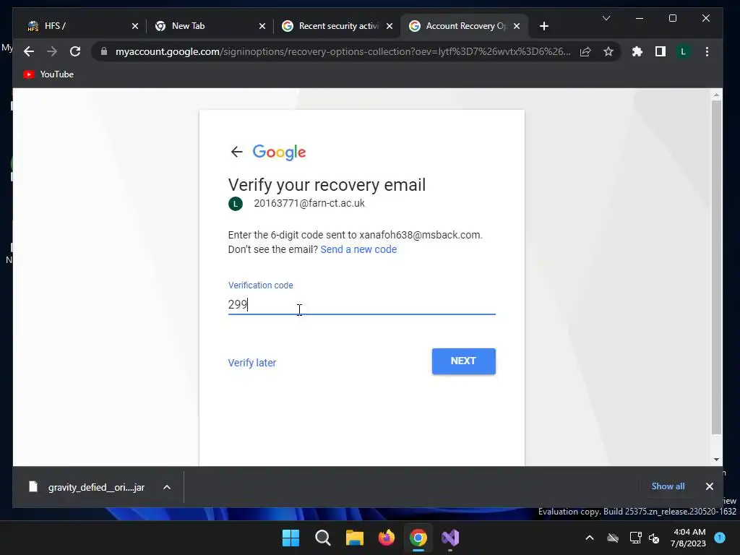Viewport: 740px width, 555px height.
Task: Click Verify later link
Action: [x=252, y=363]
